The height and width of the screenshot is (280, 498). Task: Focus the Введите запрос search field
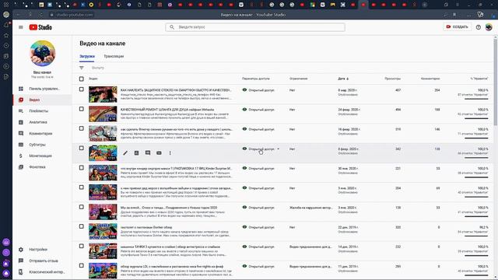coord(255,27)
